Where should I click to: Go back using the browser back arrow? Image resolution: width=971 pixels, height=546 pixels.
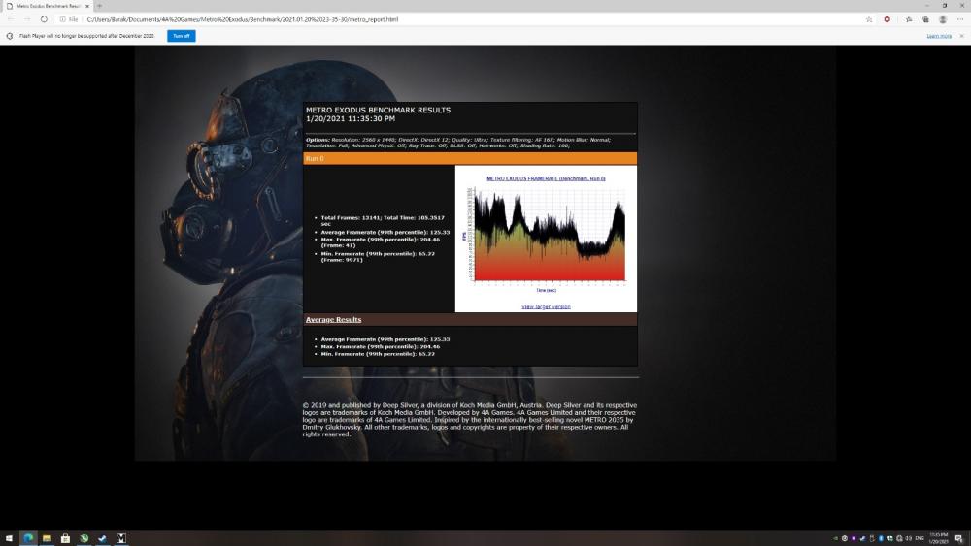pyautogui.click(x=11, y=19)
